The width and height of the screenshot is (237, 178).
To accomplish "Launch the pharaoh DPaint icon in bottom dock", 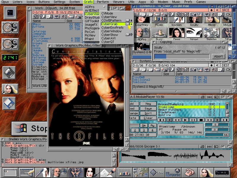I will tap(76, 172).
